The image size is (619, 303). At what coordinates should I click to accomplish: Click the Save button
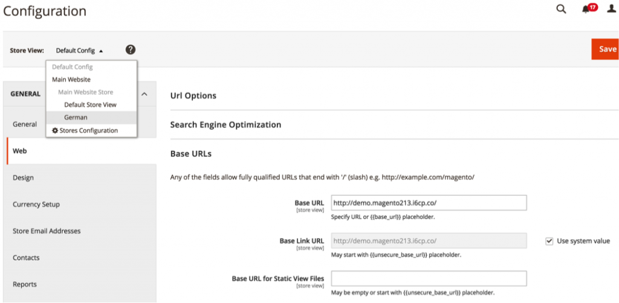pos(606,49)
